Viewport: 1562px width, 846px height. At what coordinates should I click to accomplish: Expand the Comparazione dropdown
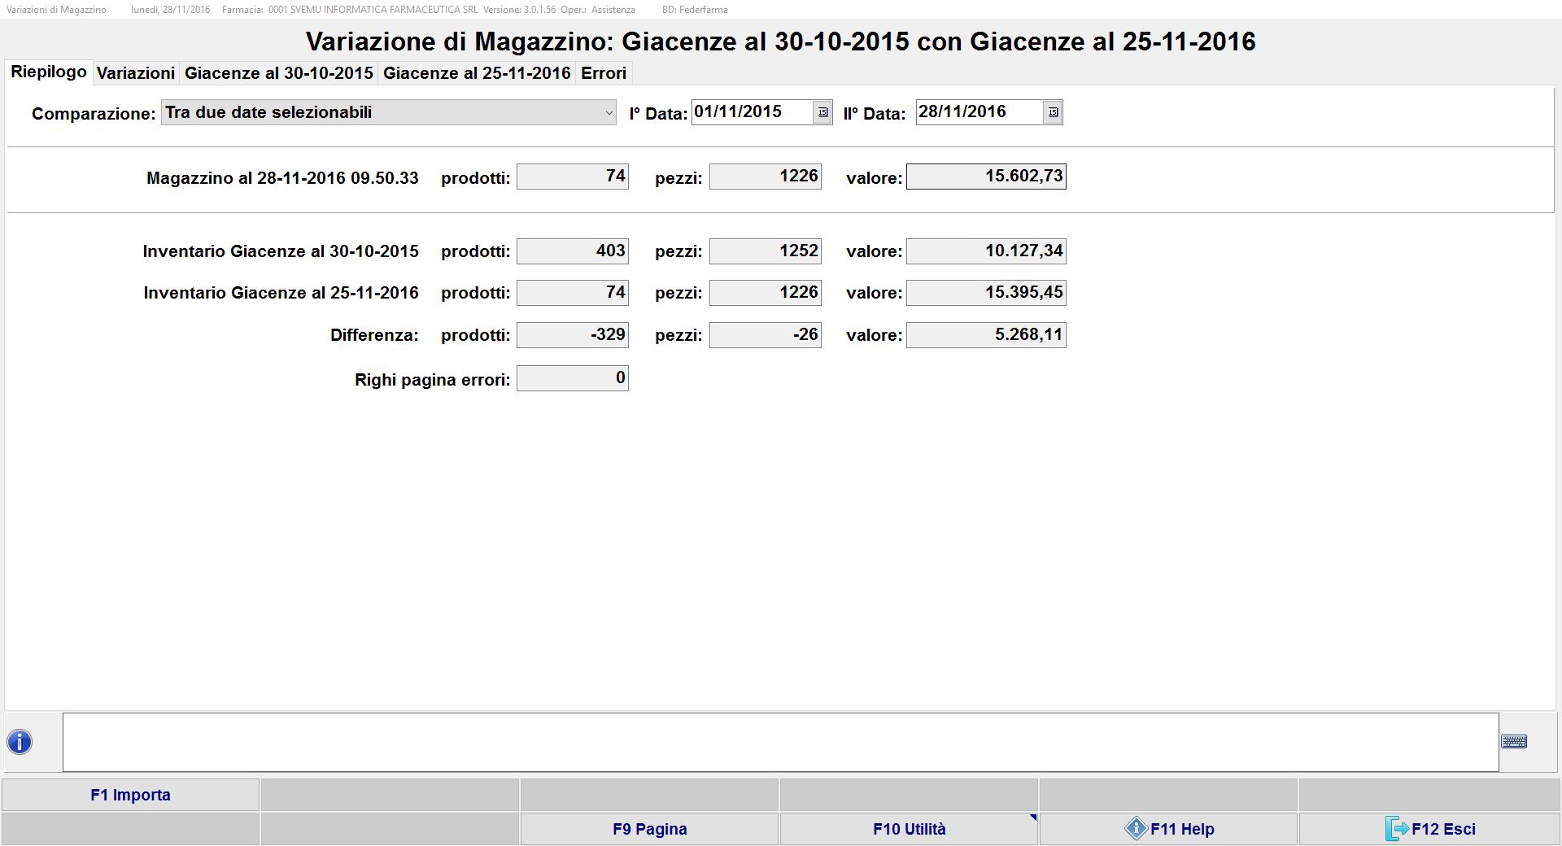tap(609, 113)
